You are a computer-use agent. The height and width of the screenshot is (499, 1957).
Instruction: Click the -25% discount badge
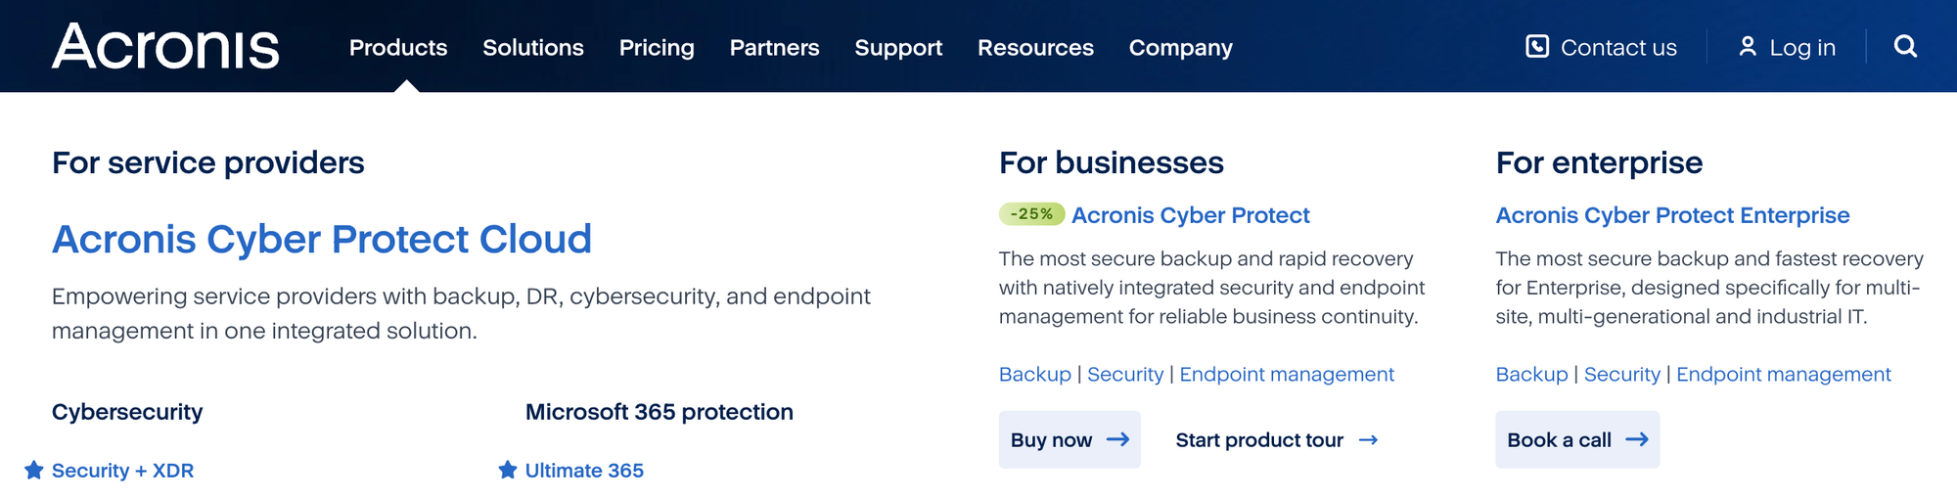pos(1031,214)
